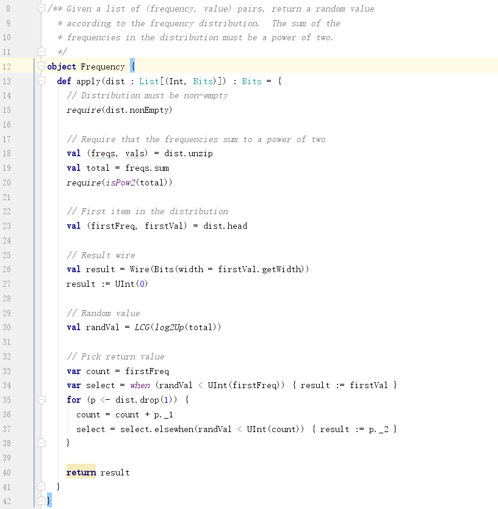Screen dimensions: 498x509
Task: Click the underlined 'vals' variable on line 18
Action: coord(134,153)
